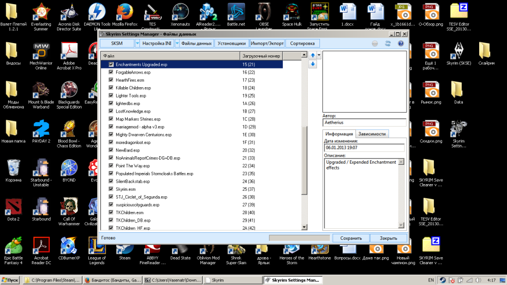The height and width of the screenshot is (285, 507).
Task: Select the Map Markers Shrines.esp row
Action: (192, 119)
